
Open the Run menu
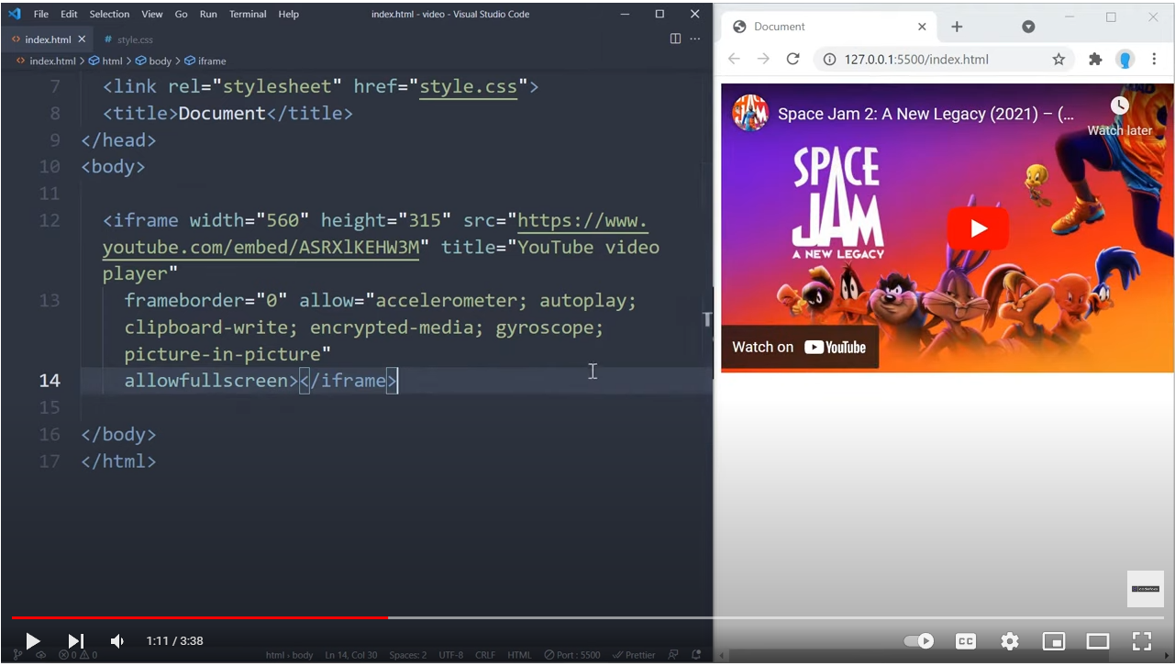(208, 14)
